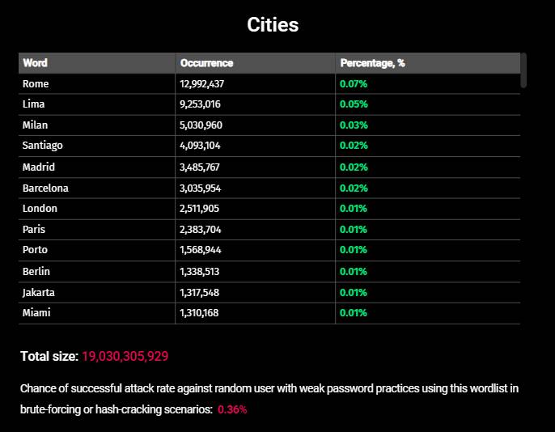Click the 0.36% attack rate value
This screenshot has width=555, height=432.
pos(232,409)
